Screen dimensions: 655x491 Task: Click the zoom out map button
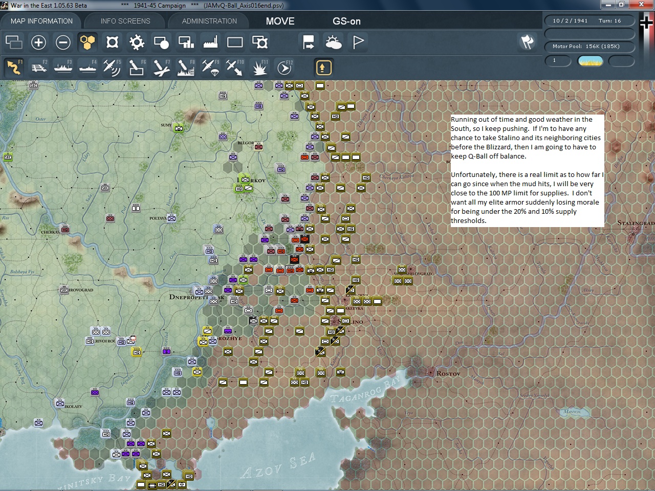pos(63,42)
